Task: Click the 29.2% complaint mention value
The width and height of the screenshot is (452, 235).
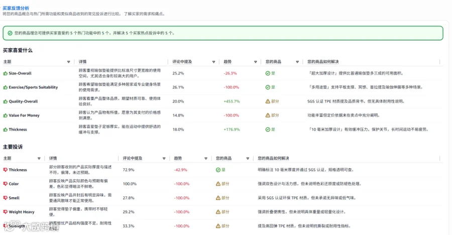Action: (x=129, y=212)
